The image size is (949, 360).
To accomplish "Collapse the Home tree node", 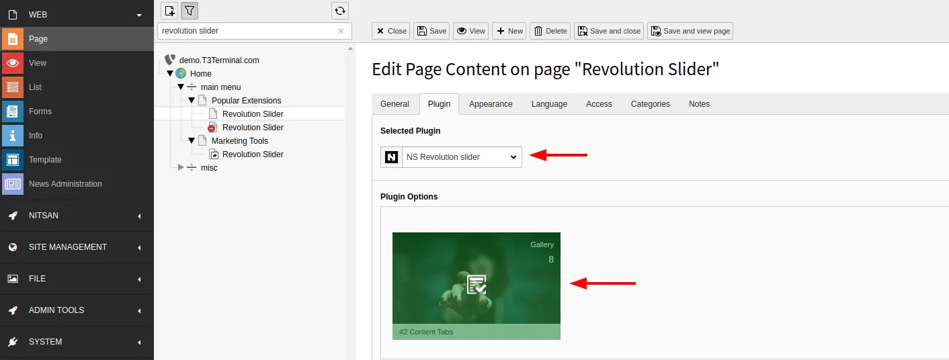I will 170,73.
